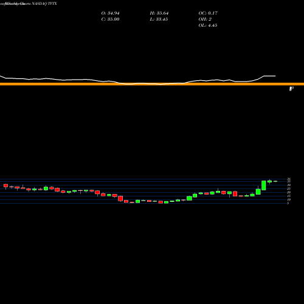Click the NASDAQ TVTX chart title
The width and height of the screenshot is (304, 304).
coord(44,4)
